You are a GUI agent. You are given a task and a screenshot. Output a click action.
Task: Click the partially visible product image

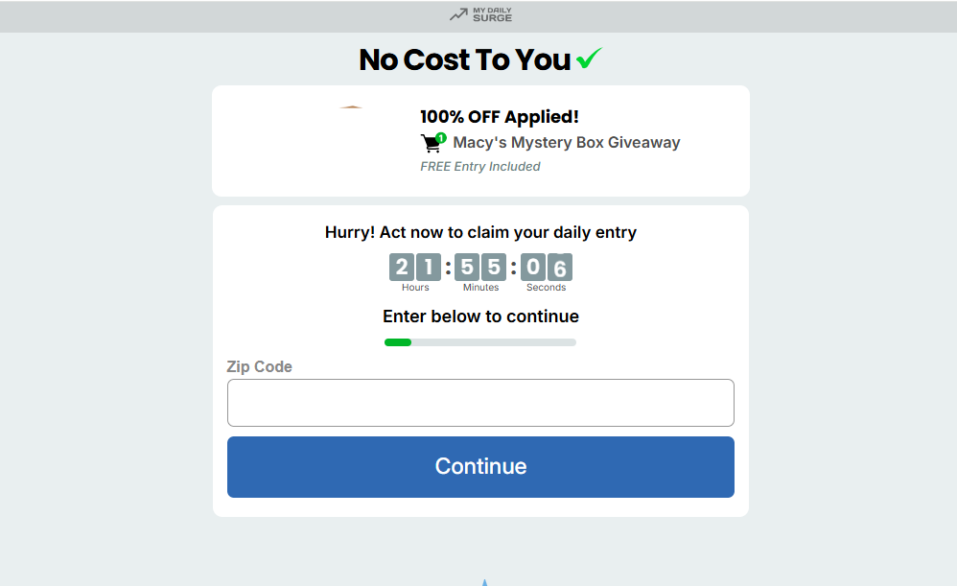(x=350, y=108)
